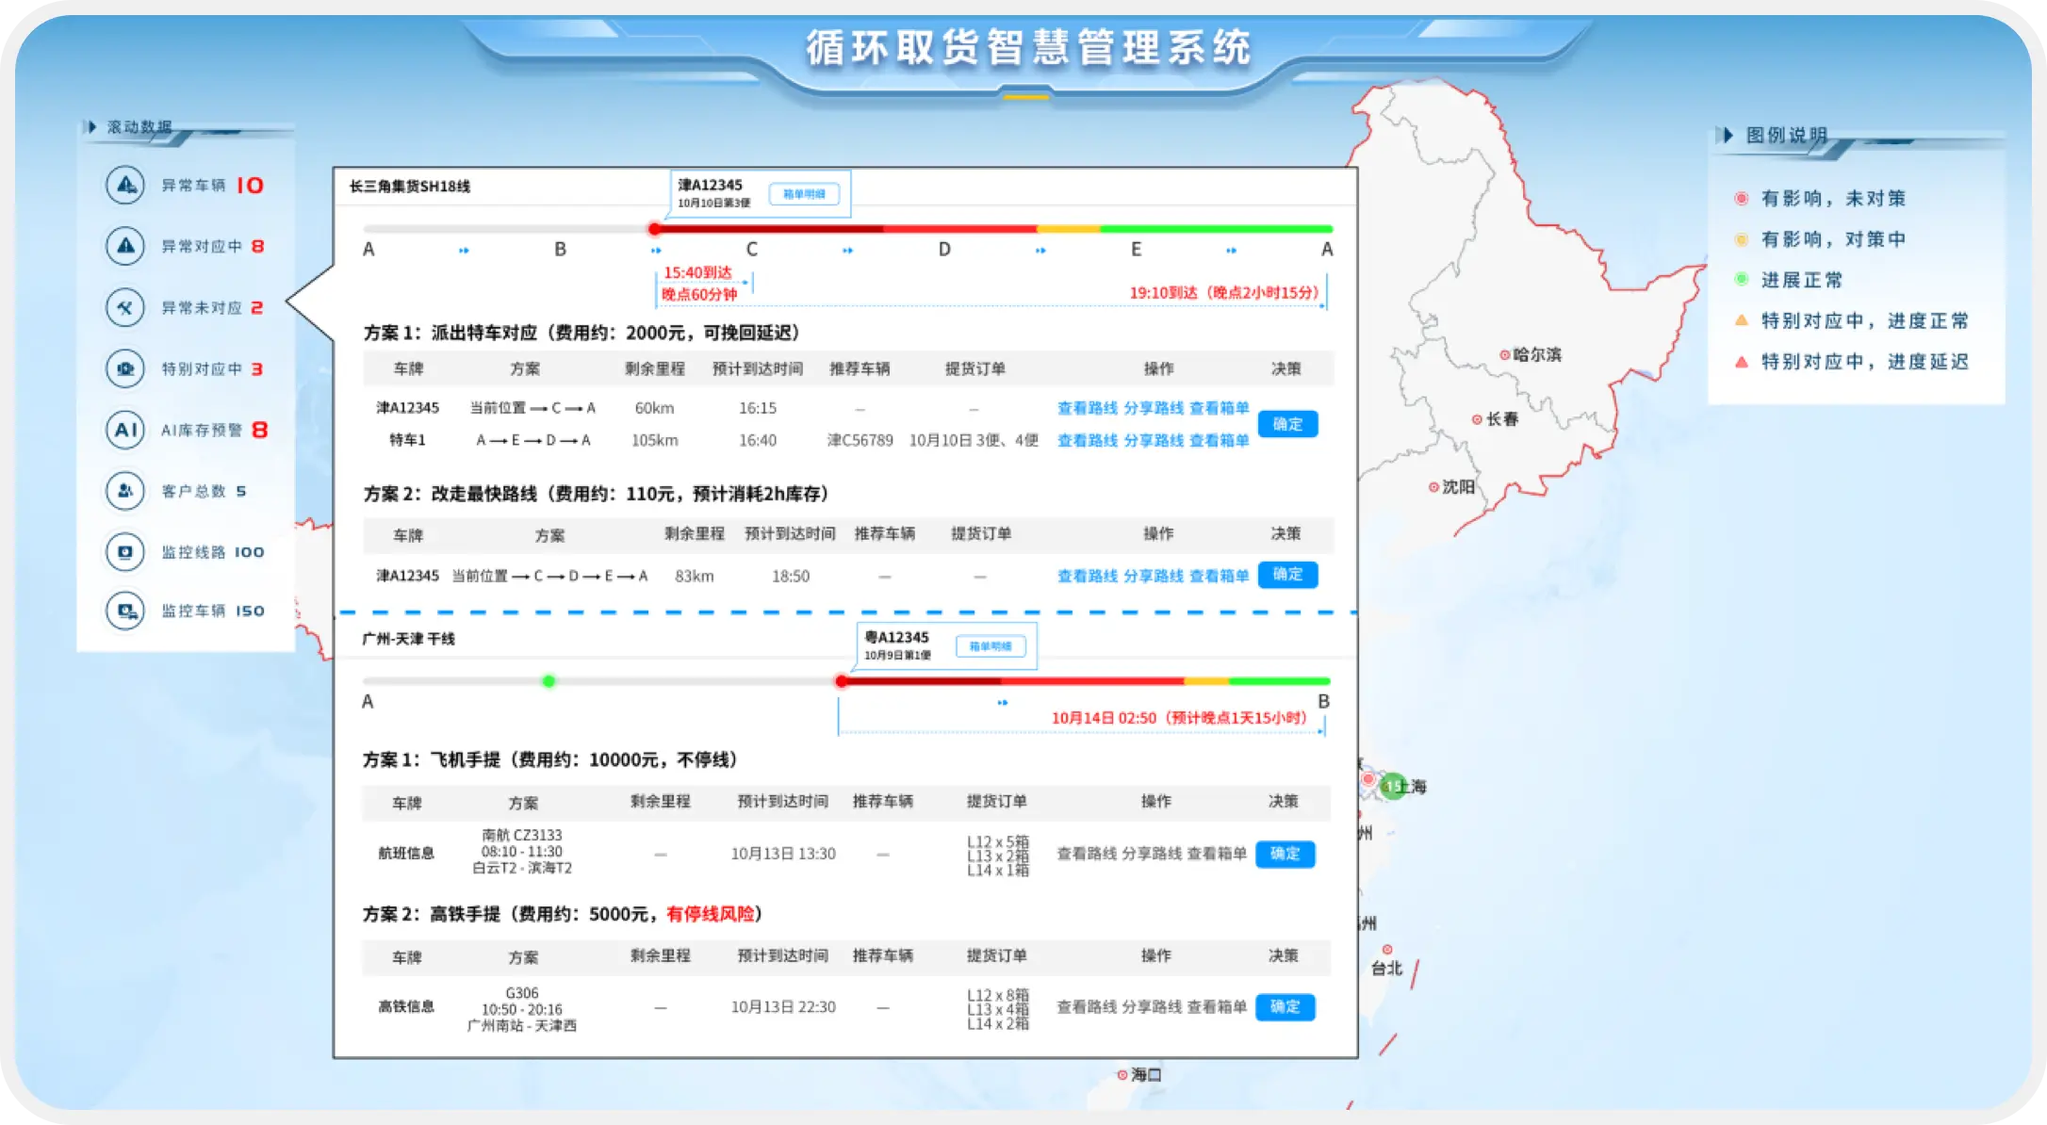
Task: Click 分享路线 in 航班信息 row
Action: 1152,854
